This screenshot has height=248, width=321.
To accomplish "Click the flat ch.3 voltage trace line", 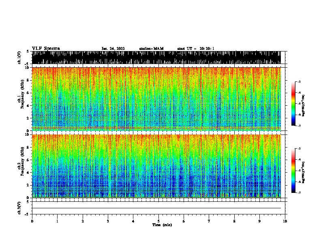I will pos(156,208).
